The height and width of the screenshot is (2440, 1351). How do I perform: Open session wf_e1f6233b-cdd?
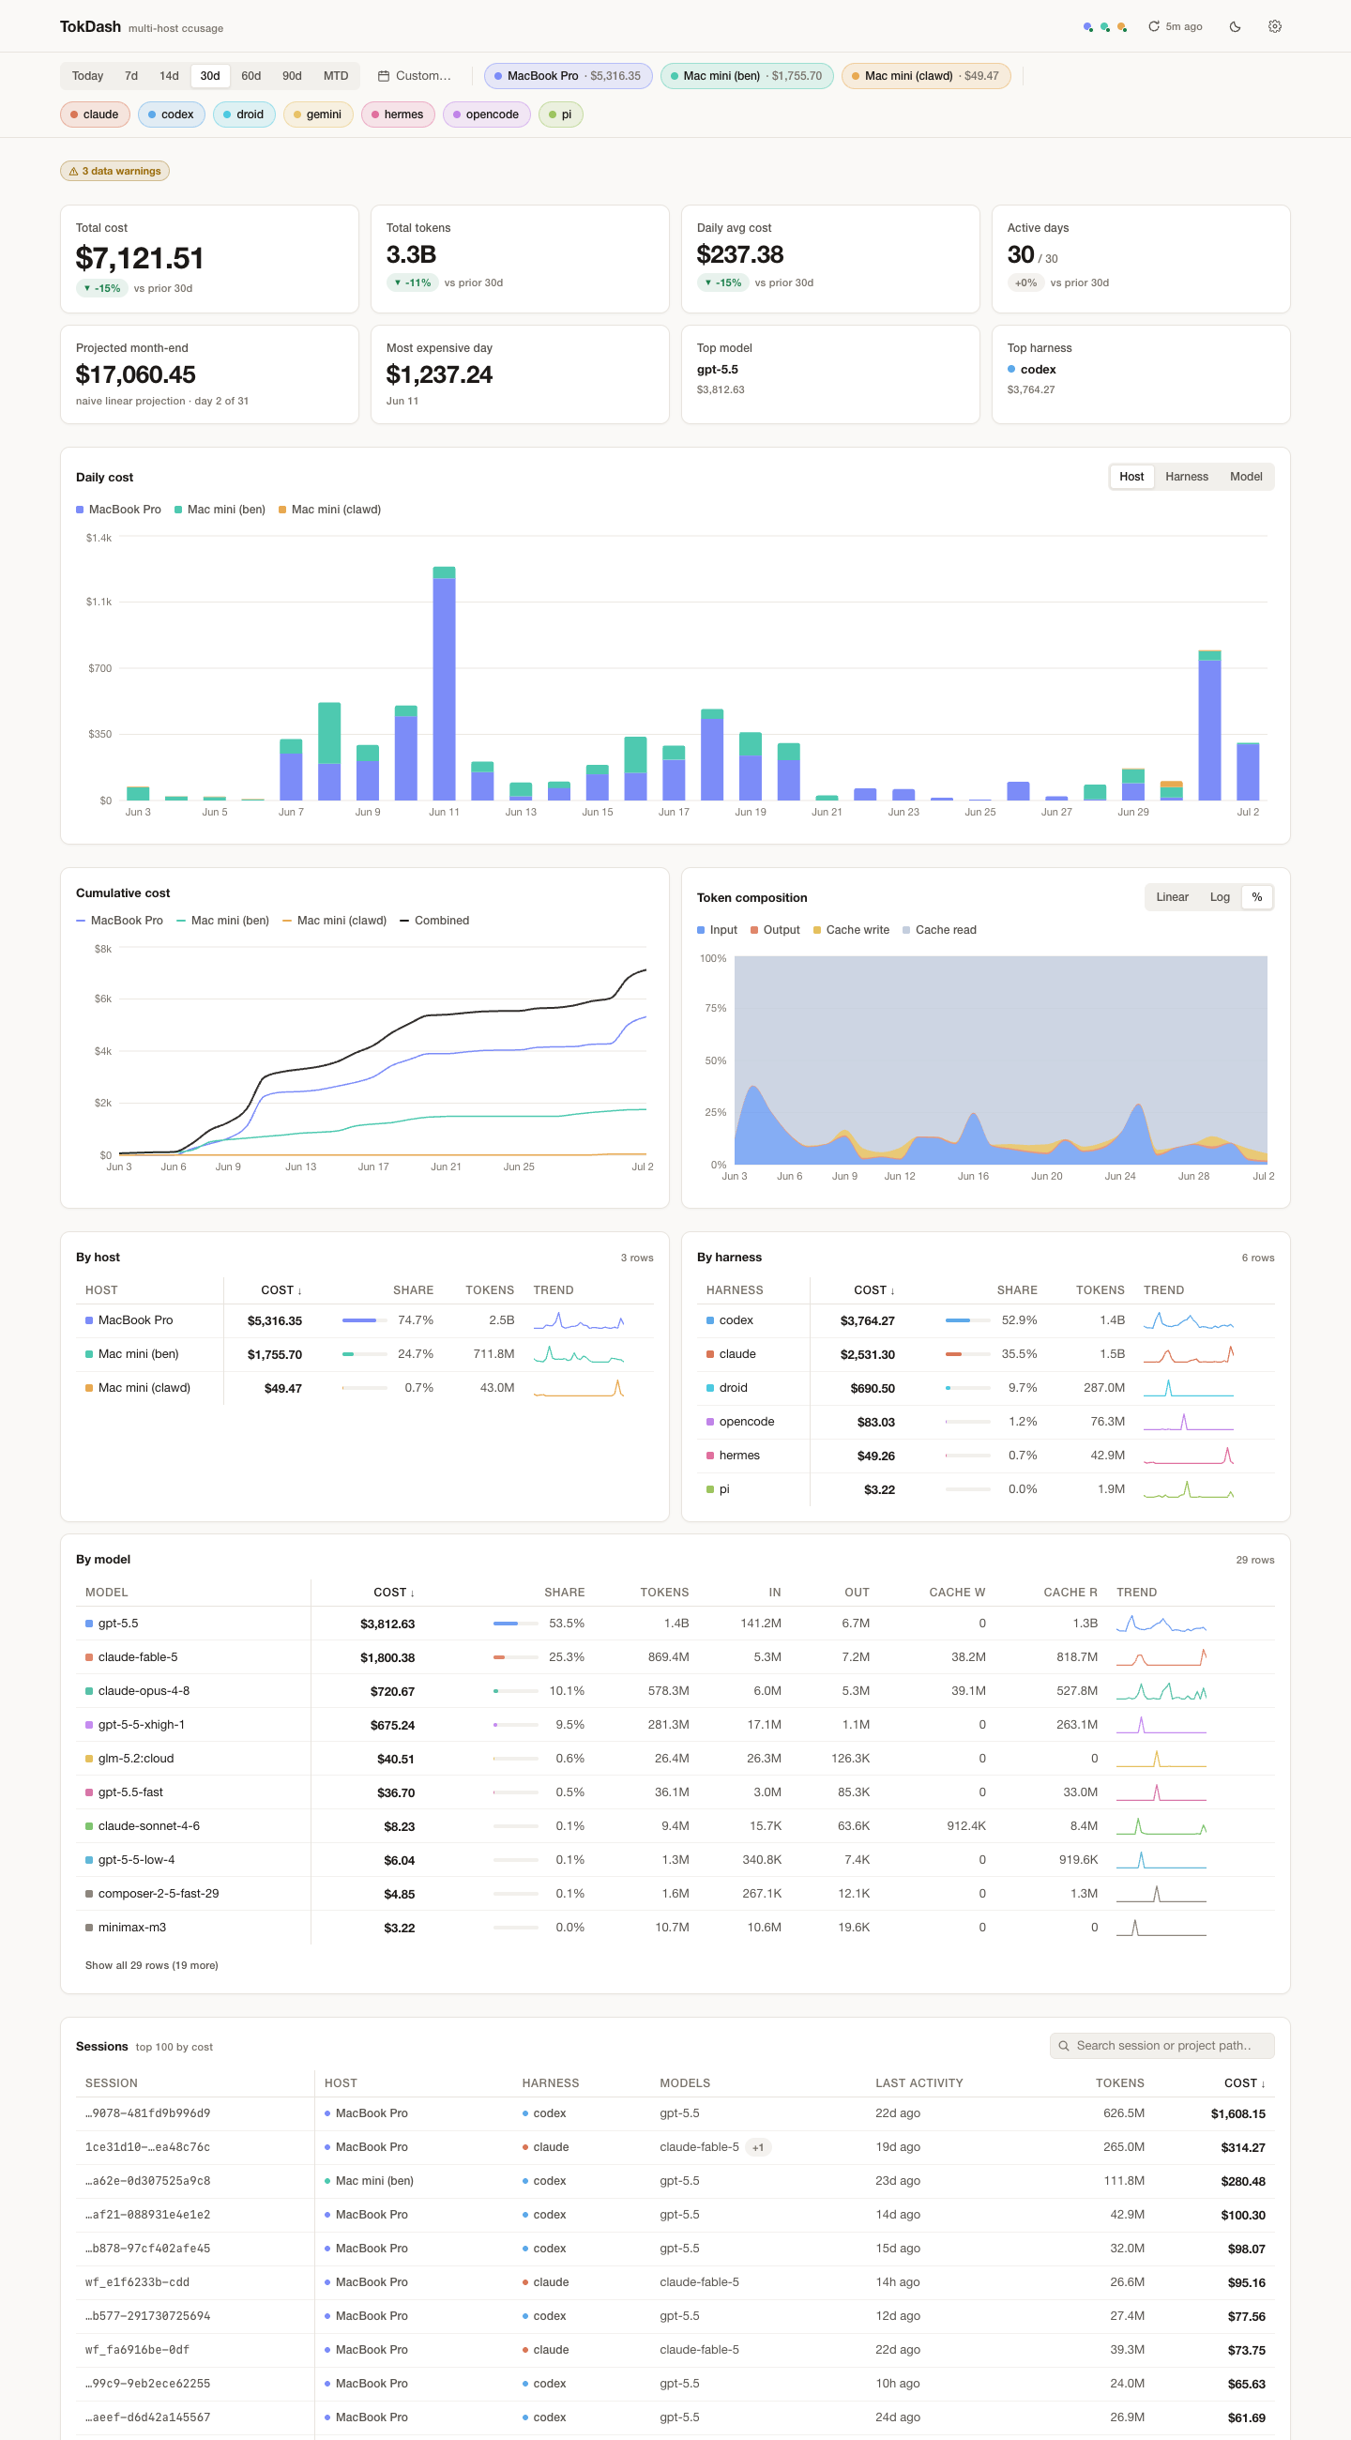pyautogui.click(x=675, y=2282)
